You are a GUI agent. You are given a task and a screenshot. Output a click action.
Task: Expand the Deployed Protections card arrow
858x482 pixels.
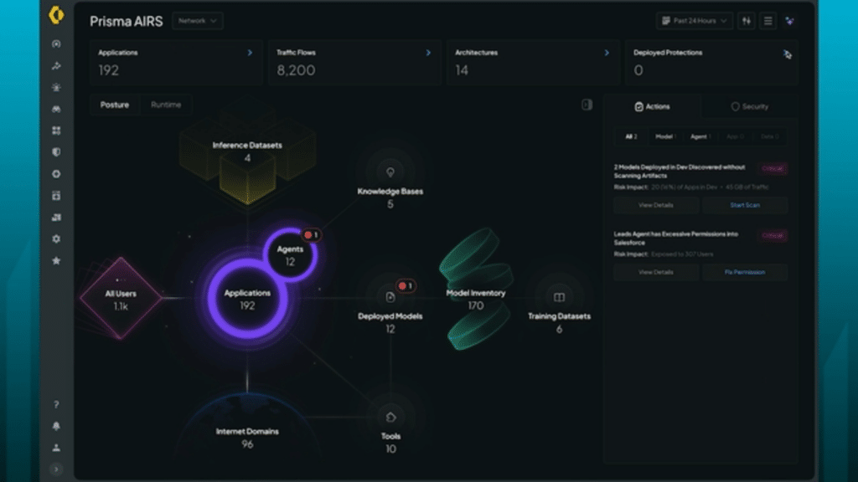tap(787, 54)
